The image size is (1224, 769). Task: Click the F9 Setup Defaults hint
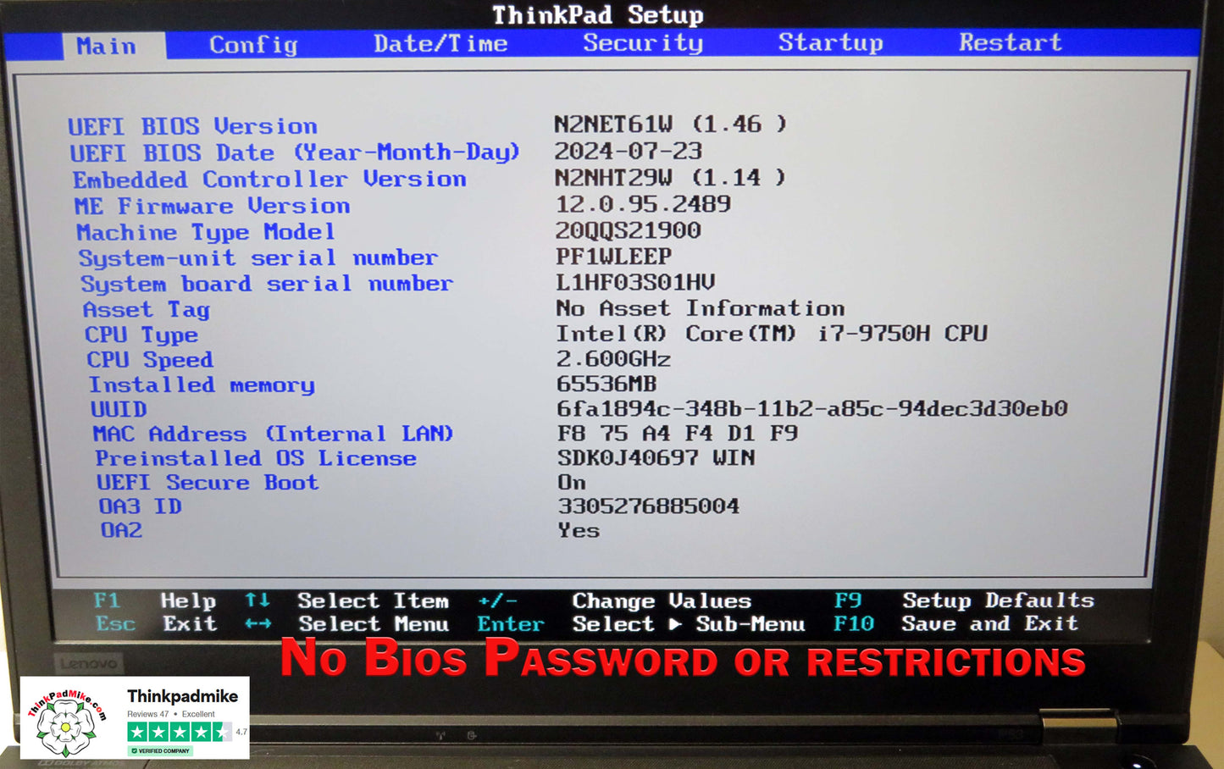tap(964, 600)
